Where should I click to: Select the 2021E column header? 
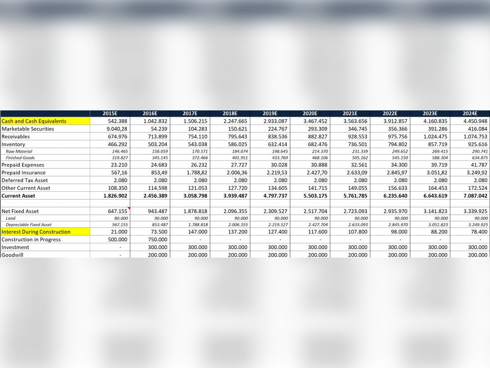pos(350,114)
